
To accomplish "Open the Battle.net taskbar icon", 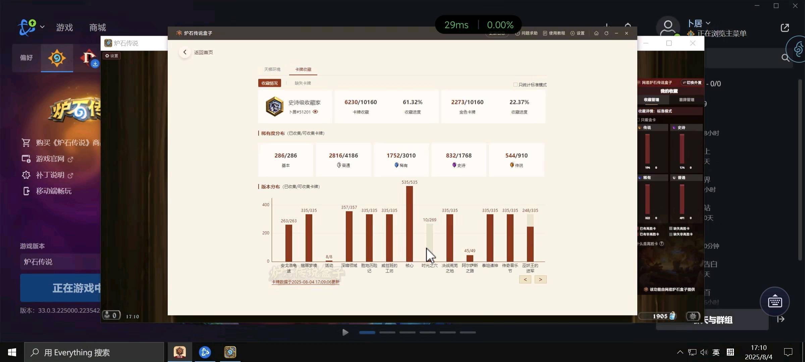I will (205, 352).
